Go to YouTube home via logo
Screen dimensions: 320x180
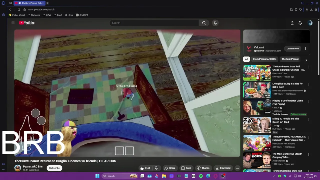click(27, 23)
